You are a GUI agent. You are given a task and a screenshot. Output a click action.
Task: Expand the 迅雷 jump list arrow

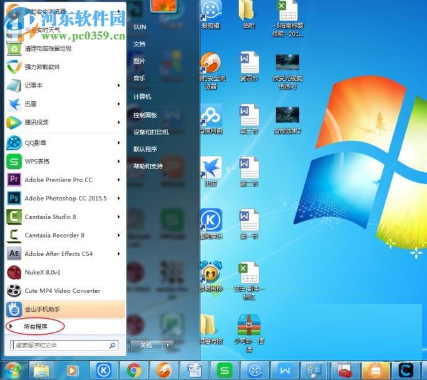click(x=119, y=104)
